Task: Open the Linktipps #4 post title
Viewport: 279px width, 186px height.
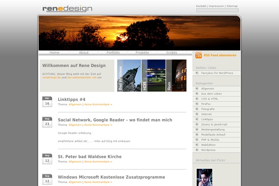Action: coord(72,100)
